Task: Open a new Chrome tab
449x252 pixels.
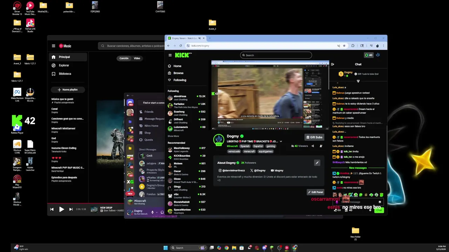Action: point(209,38)
